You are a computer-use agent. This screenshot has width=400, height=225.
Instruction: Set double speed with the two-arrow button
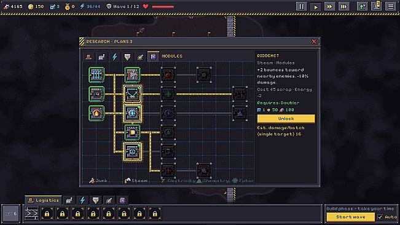[329, 6]
